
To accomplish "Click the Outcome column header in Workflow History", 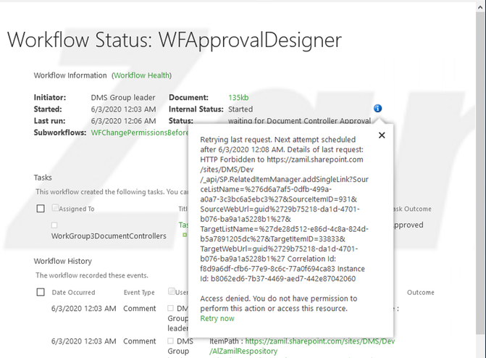I will (x=421, y=292).
